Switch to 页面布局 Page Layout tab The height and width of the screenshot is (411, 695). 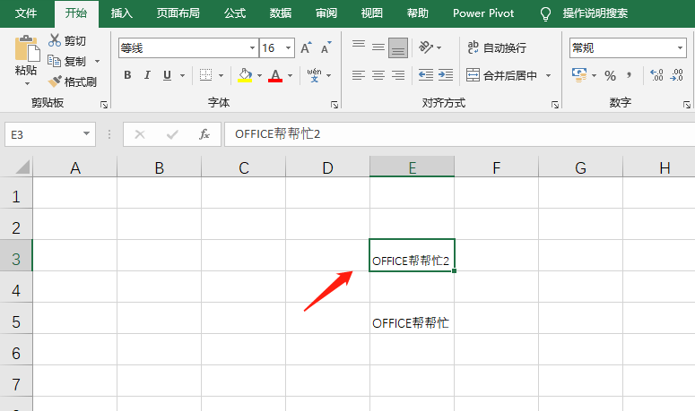click(x=178, y=13)
